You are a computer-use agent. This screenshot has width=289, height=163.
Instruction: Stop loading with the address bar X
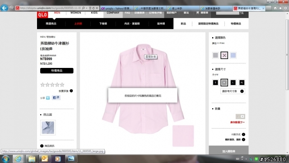coord(97,8)
